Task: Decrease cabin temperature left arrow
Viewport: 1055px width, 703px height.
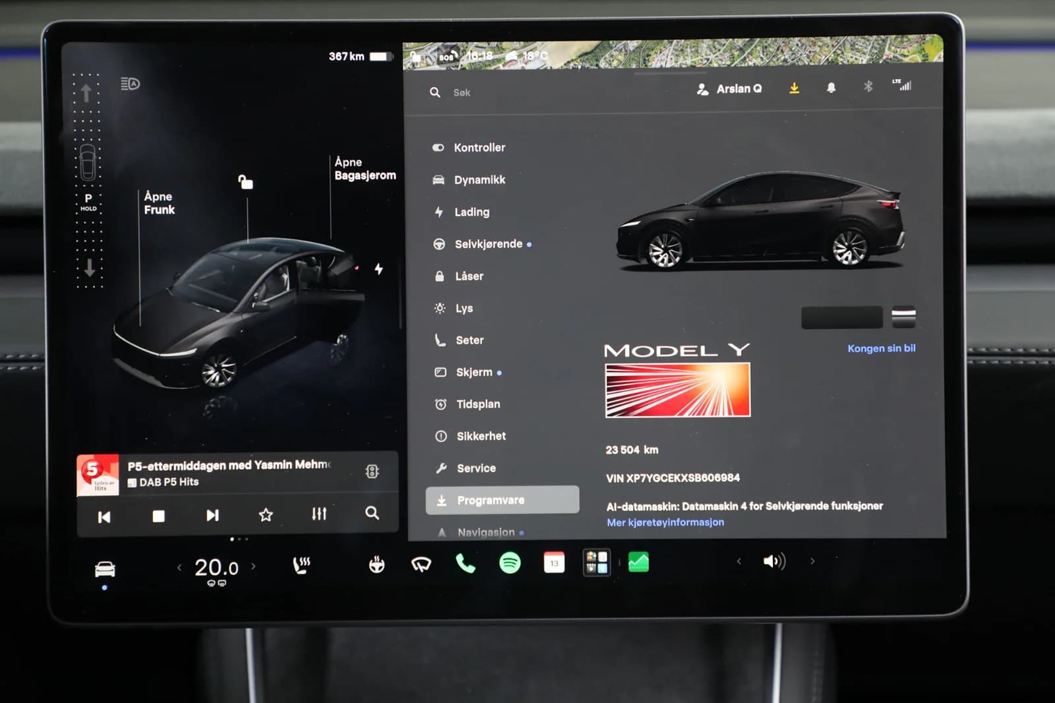Action: pos(179,567)
